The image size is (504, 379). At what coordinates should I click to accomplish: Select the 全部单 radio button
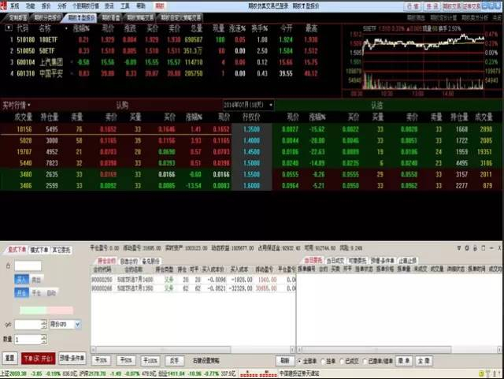pyautogui.click(x=299, y=362)
